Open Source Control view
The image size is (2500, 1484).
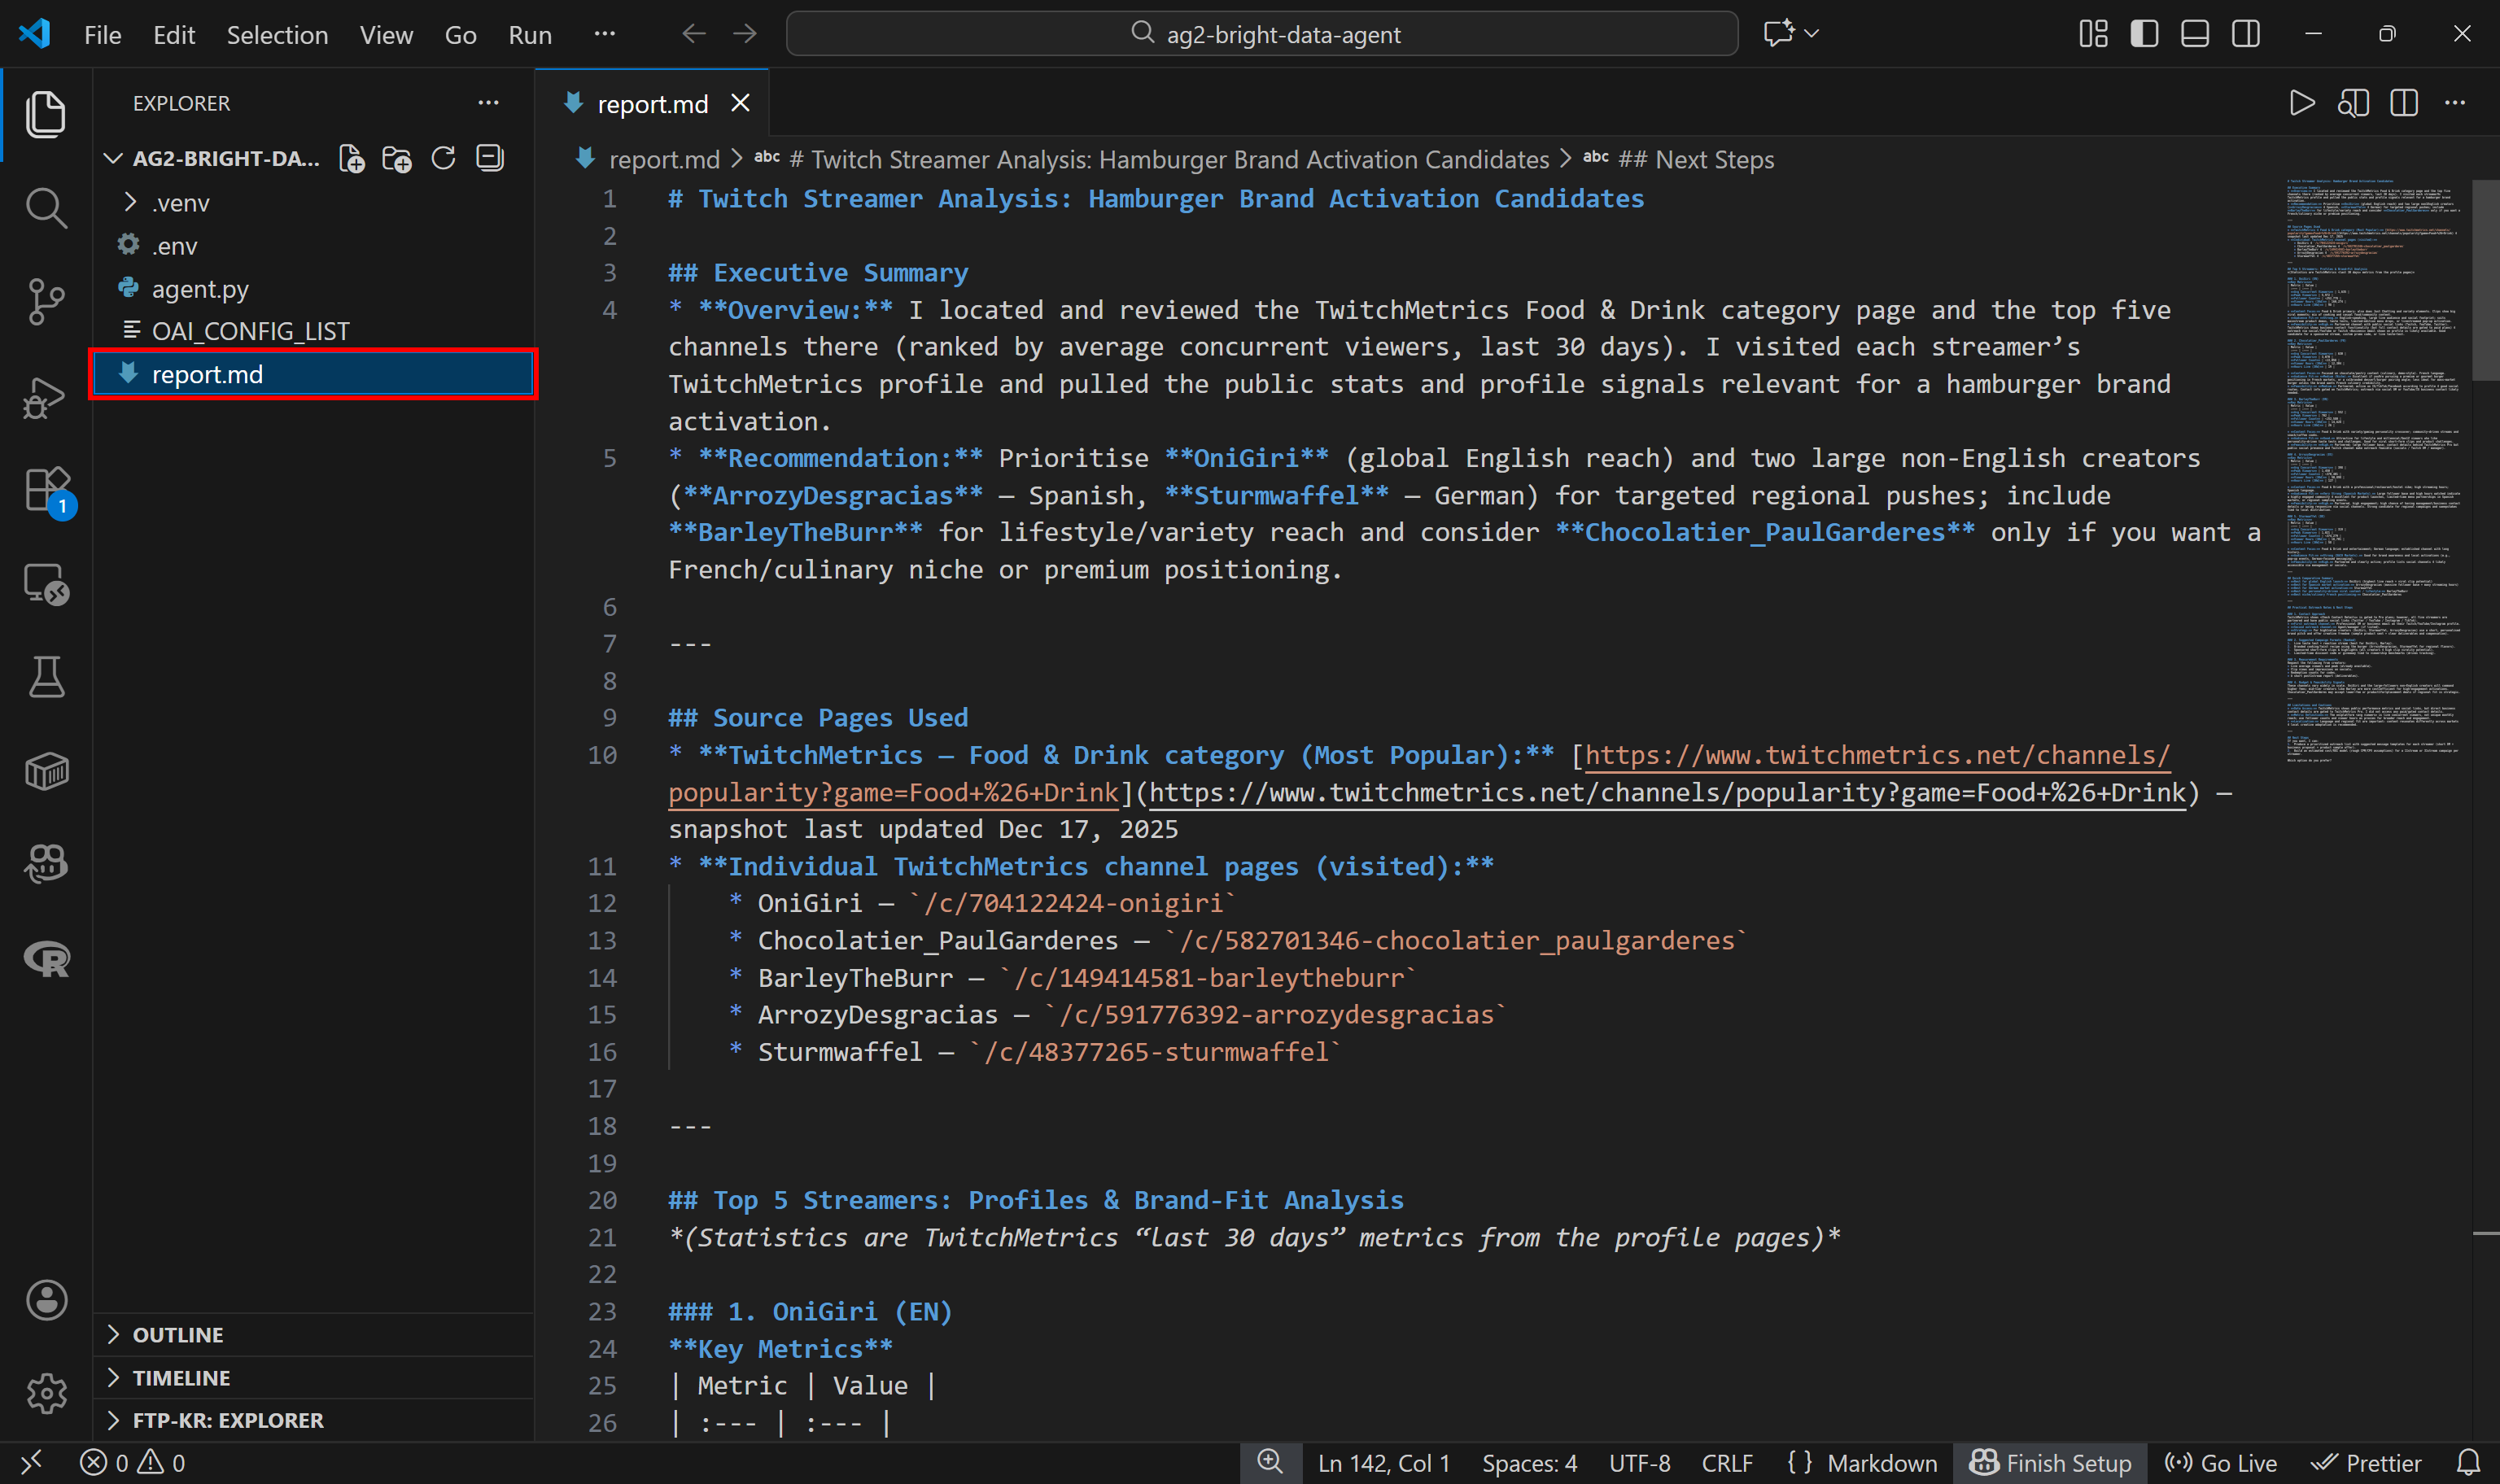pyautogui.click(x=46, y=301)
